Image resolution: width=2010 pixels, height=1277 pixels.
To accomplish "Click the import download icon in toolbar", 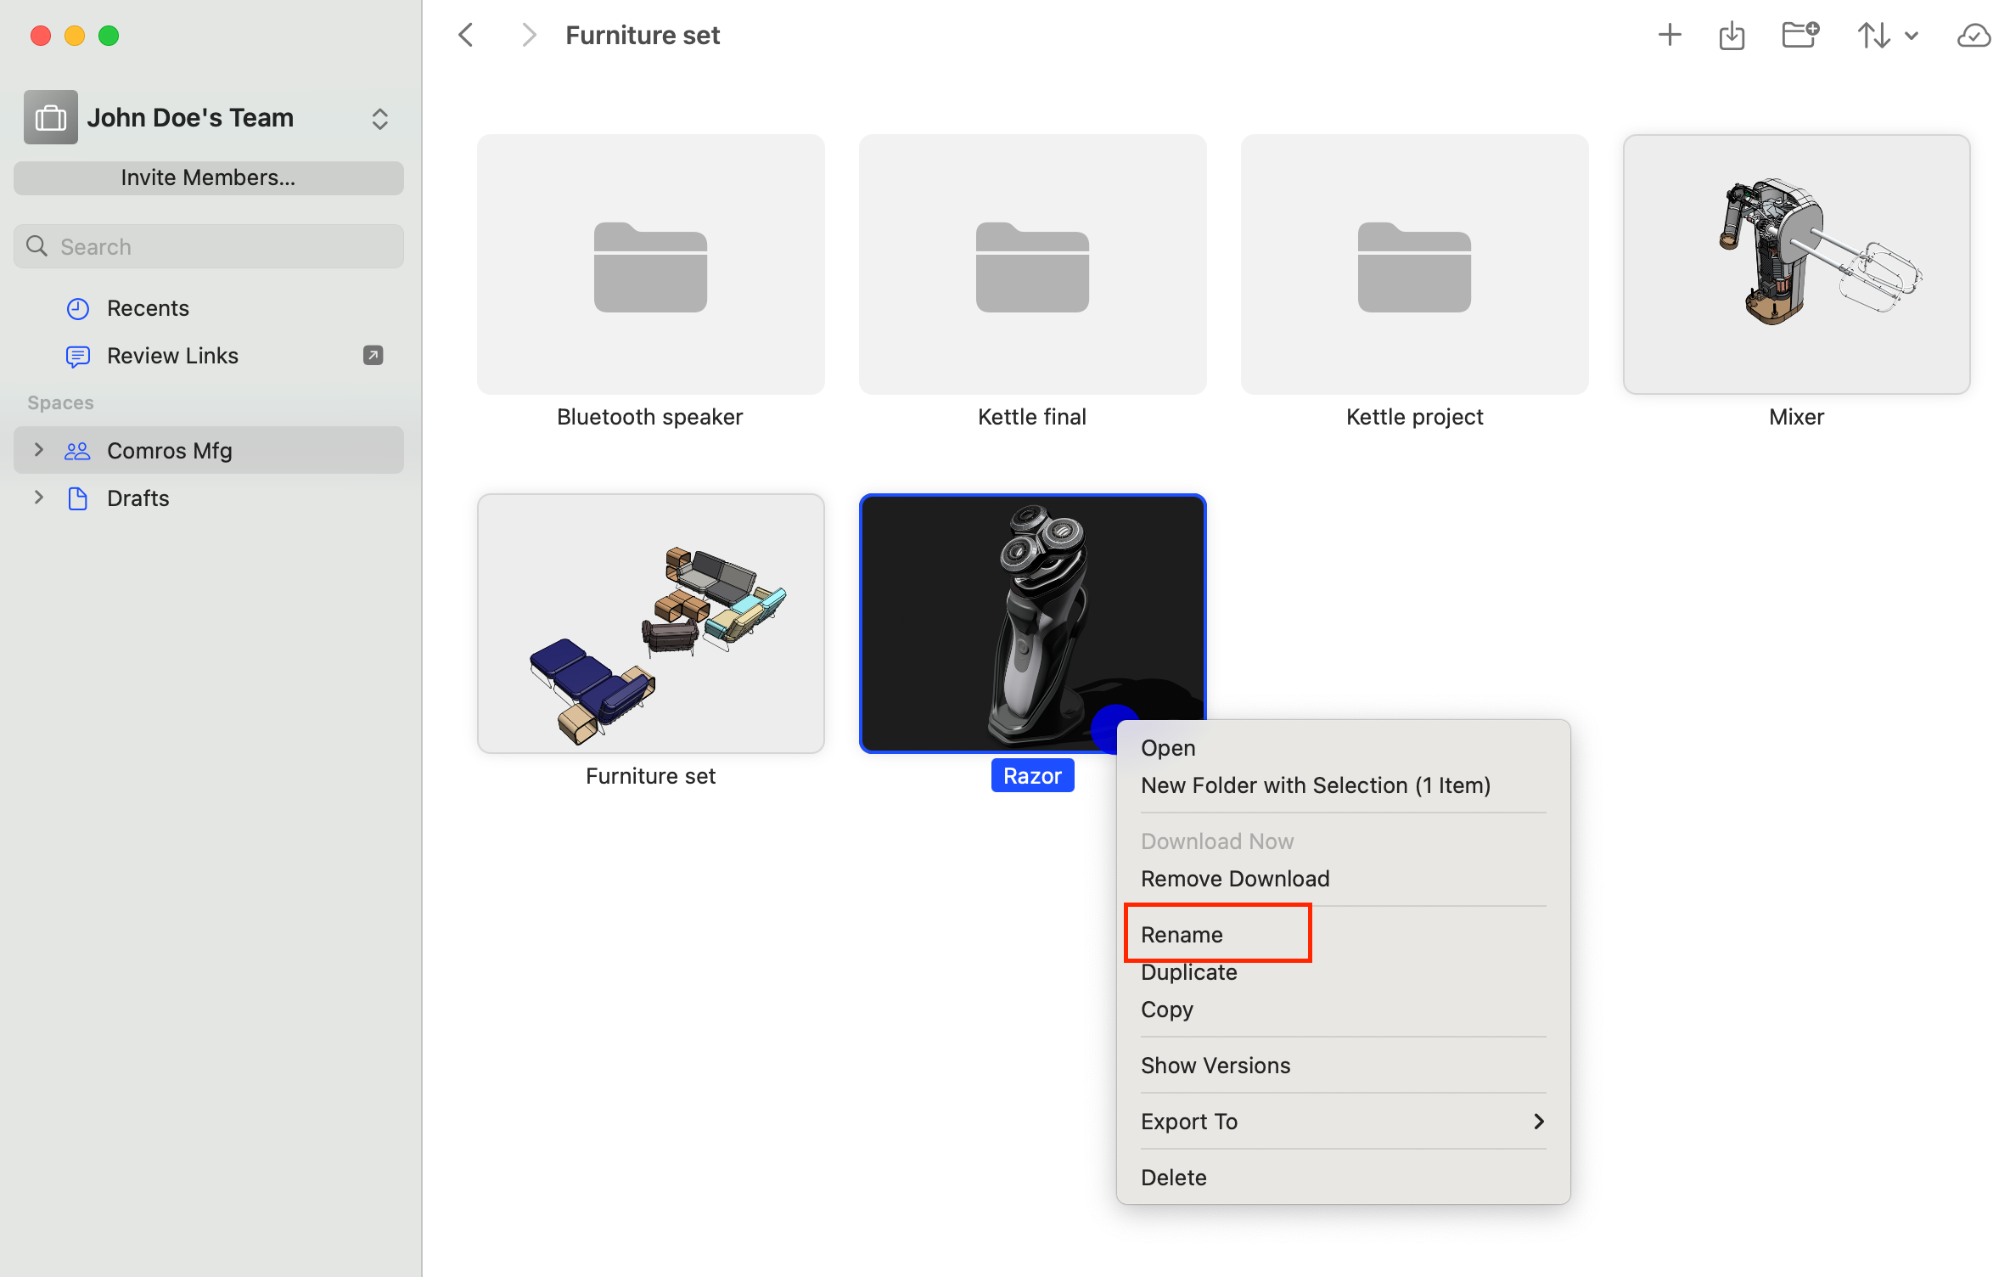I will tap(1732, 36).
